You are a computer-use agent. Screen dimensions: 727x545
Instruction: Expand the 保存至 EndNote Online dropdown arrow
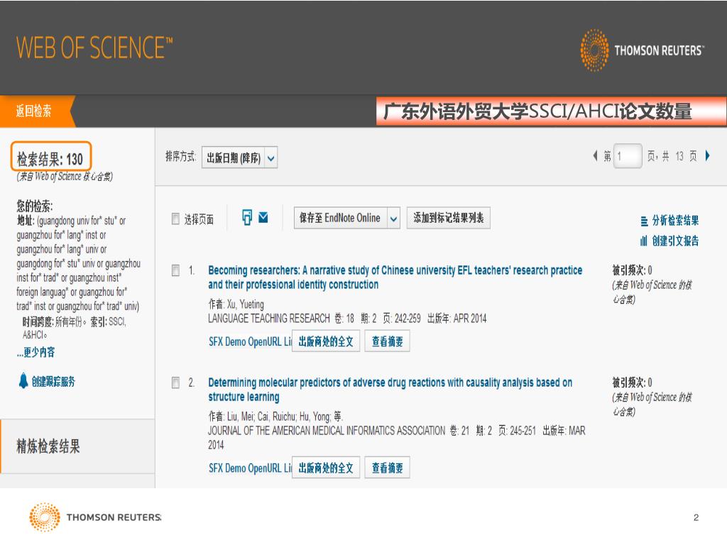[393, 219]
